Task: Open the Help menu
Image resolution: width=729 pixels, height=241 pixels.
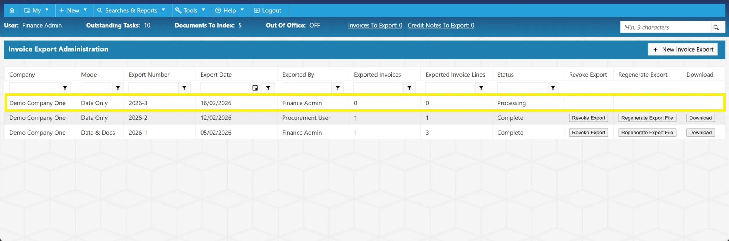Action: (x=230, y=10)
